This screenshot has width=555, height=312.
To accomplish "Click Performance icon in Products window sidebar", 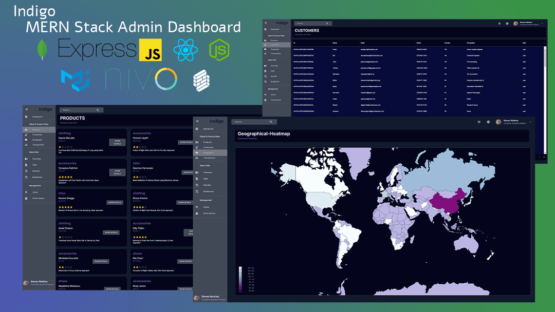I will pos(26,198).
